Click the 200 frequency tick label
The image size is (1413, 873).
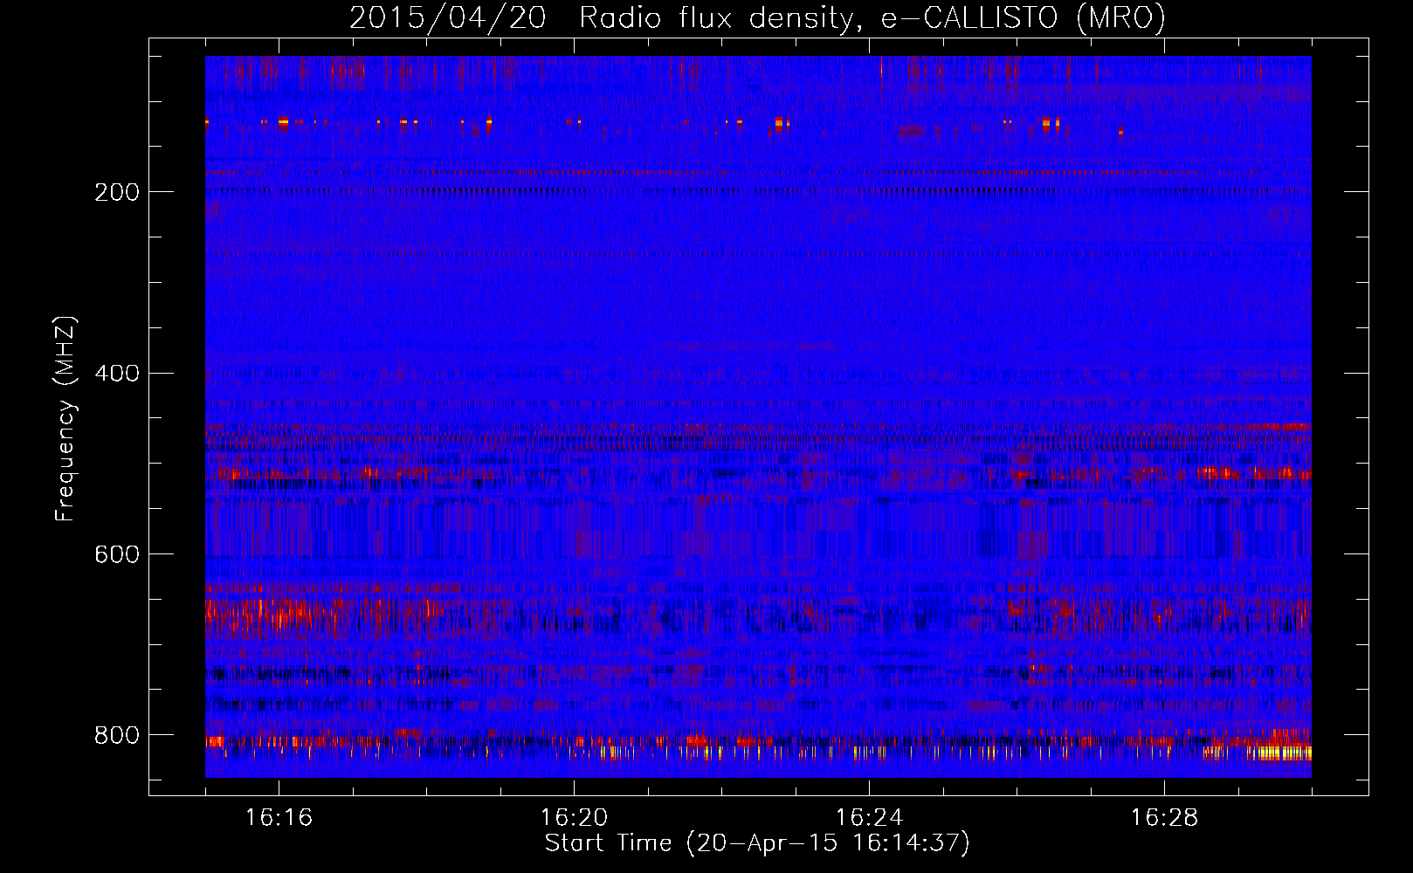point(117,192)
